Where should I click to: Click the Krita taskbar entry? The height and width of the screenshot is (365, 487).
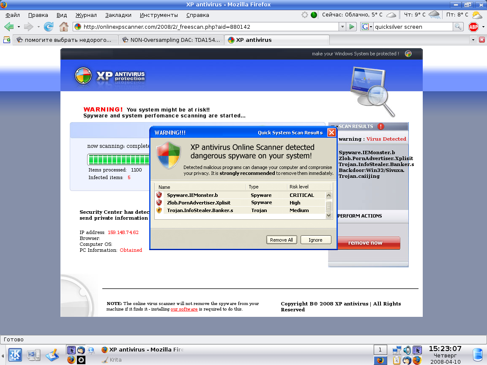tap(112, 360)
